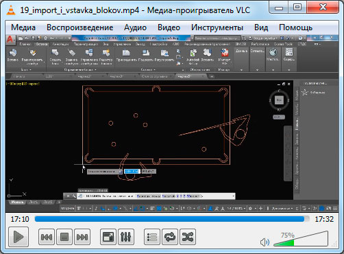Click the Редактировать атрибут ribbon icon

coord(32,57)
